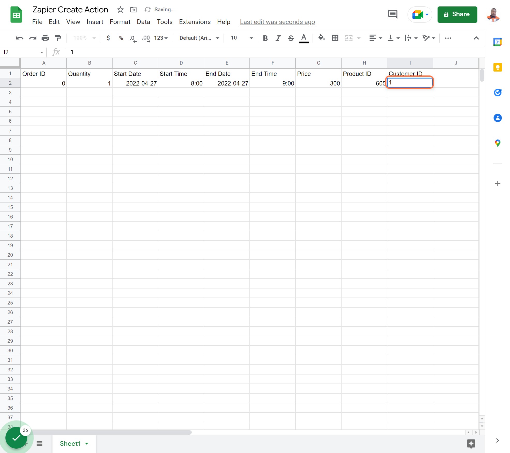Click the Move to folder icon
Image resolution: width=510 pixels, height=453 pixels.
(x=134, y=10)
